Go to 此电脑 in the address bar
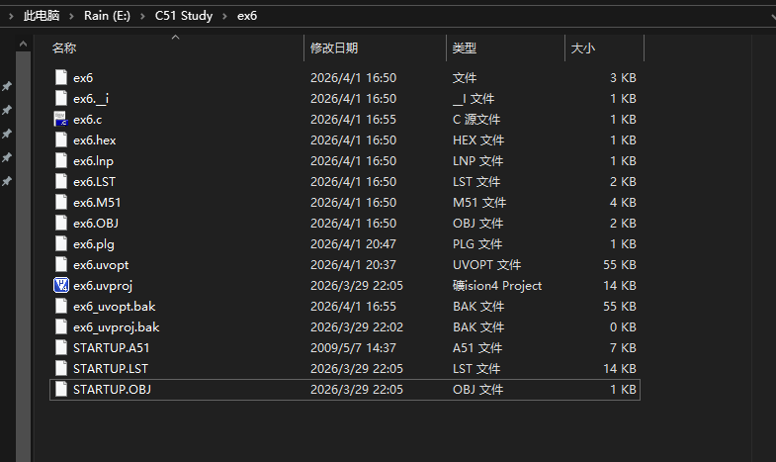This screenshot has width=776, height=462. (x=42, y=16)
